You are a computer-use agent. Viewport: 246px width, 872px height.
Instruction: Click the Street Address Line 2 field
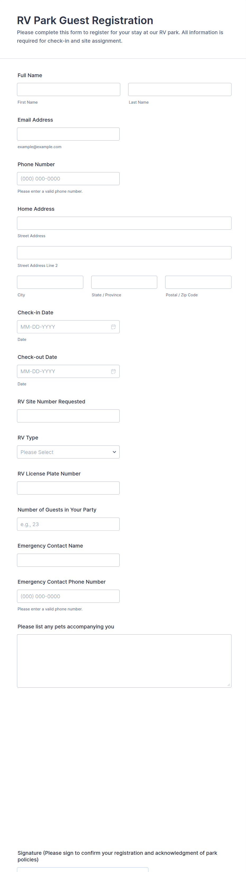[124, 253]
